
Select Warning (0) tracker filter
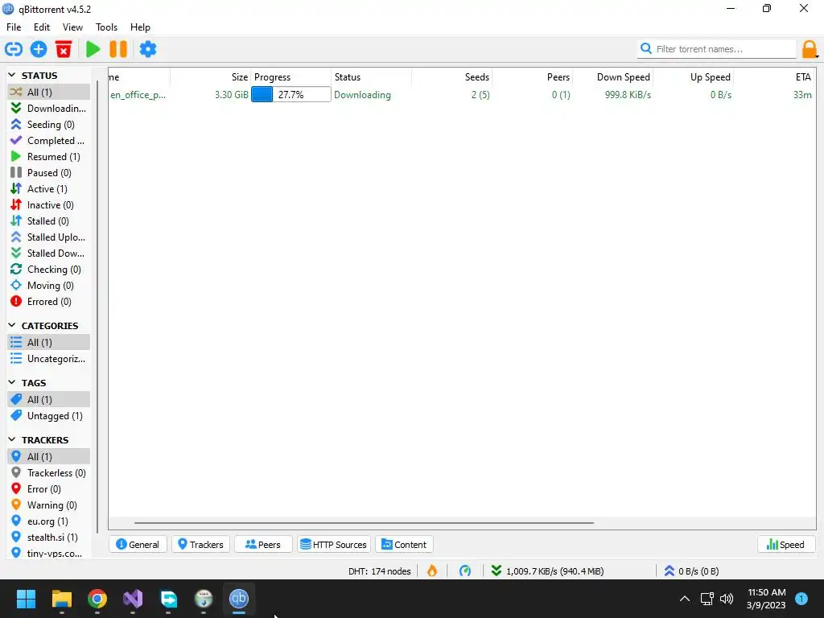[48, 505]
